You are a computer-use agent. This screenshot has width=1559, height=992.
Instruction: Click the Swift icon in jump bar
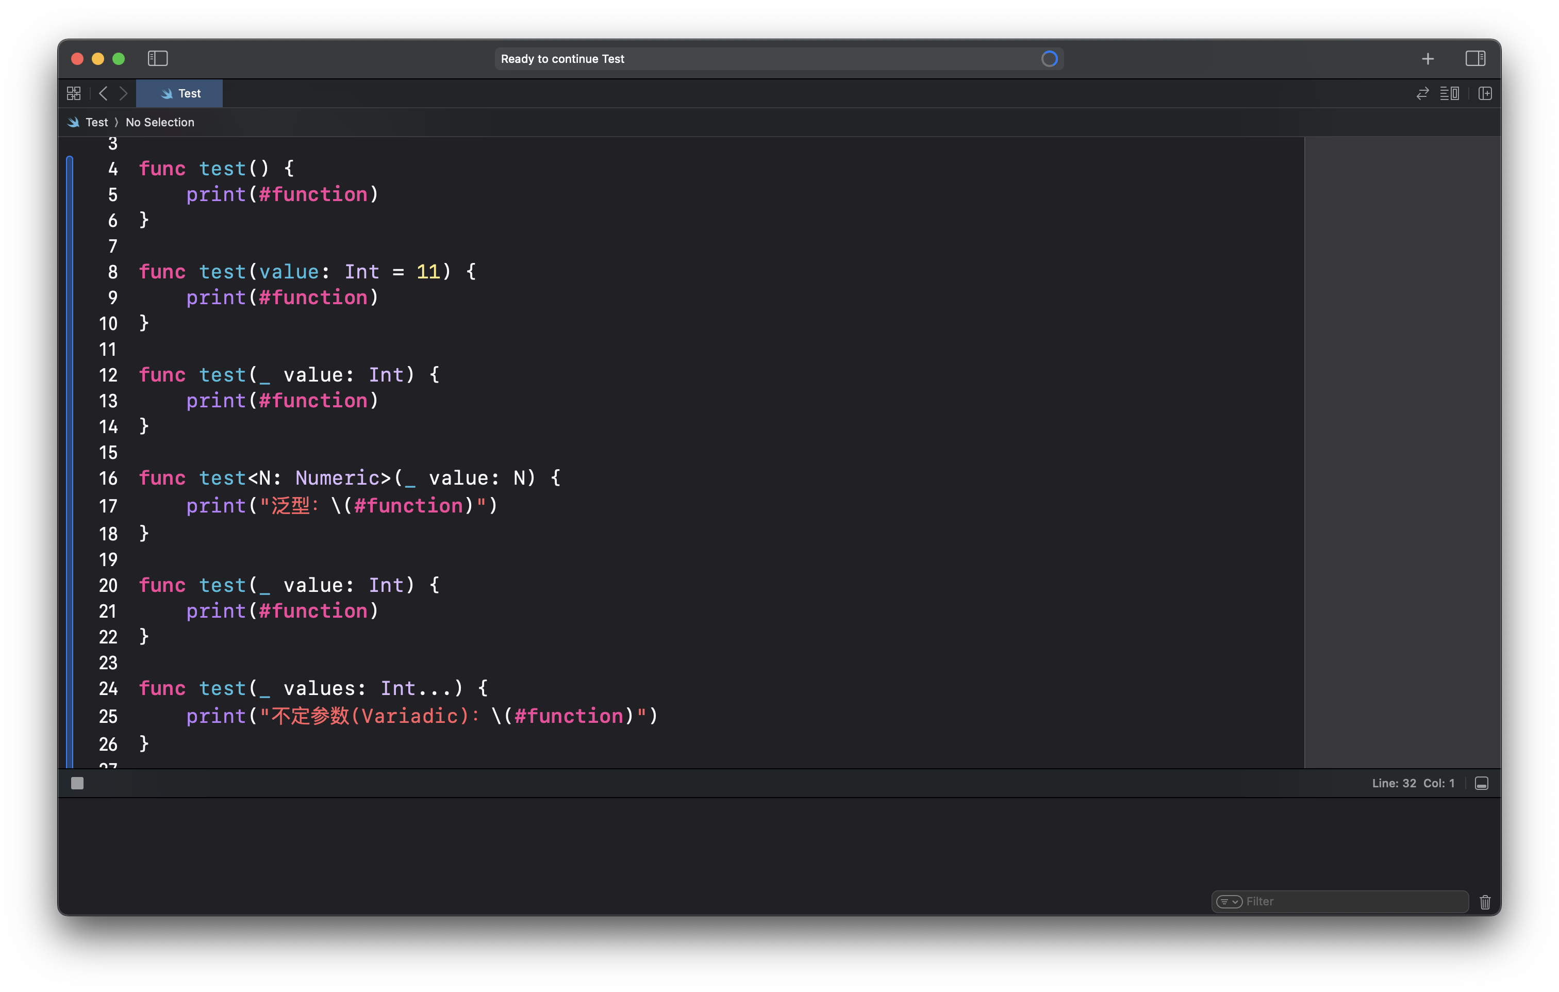[73, 122]
